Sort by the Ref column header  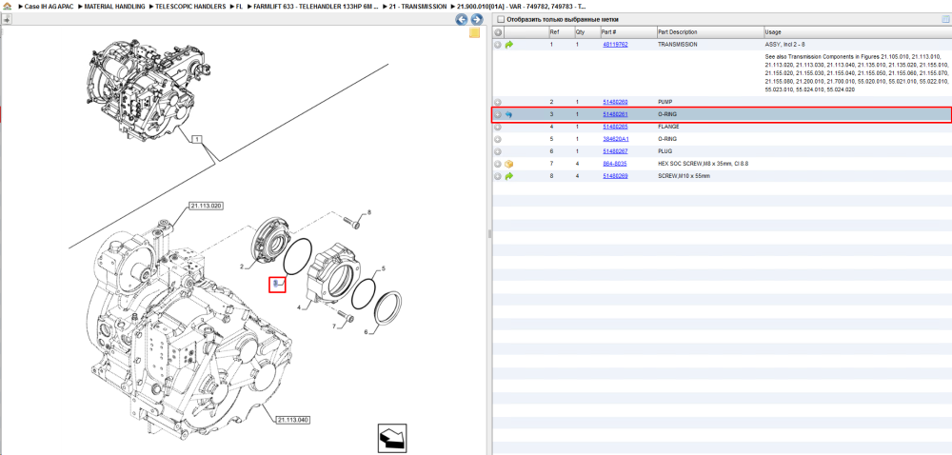pos(560,32)
